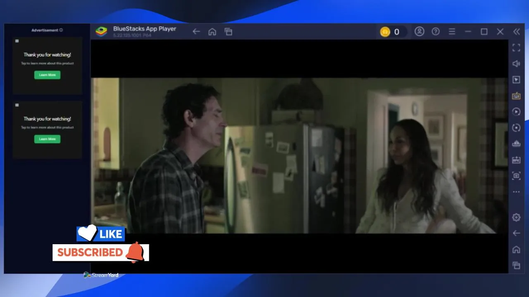Open the hamburger menu in the title bar
This screenshot has height=297, width=529.
pos(452,31)
